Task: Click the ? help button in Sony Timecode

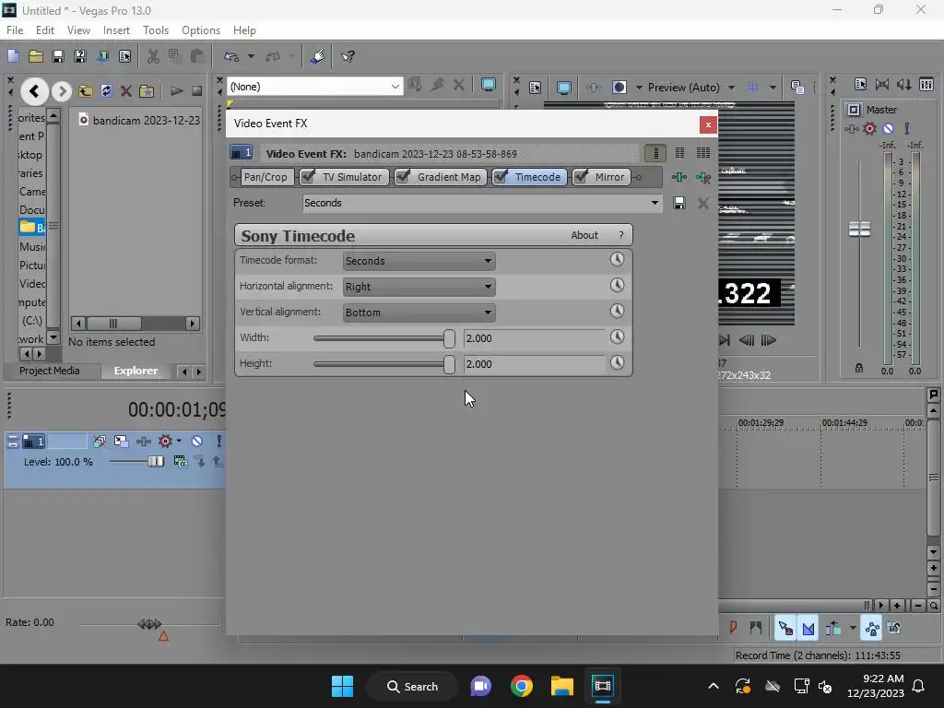Action: [621, 235]
